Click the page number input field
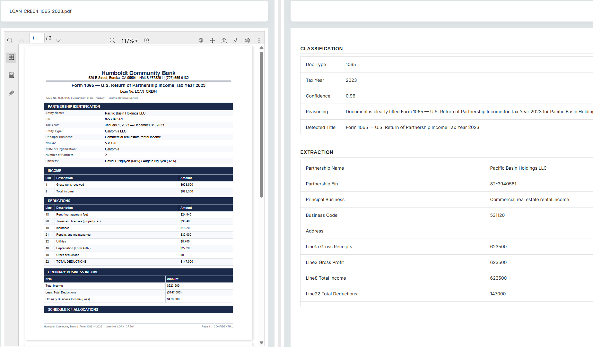Screen dimensions: 593x347 point(37,38)
